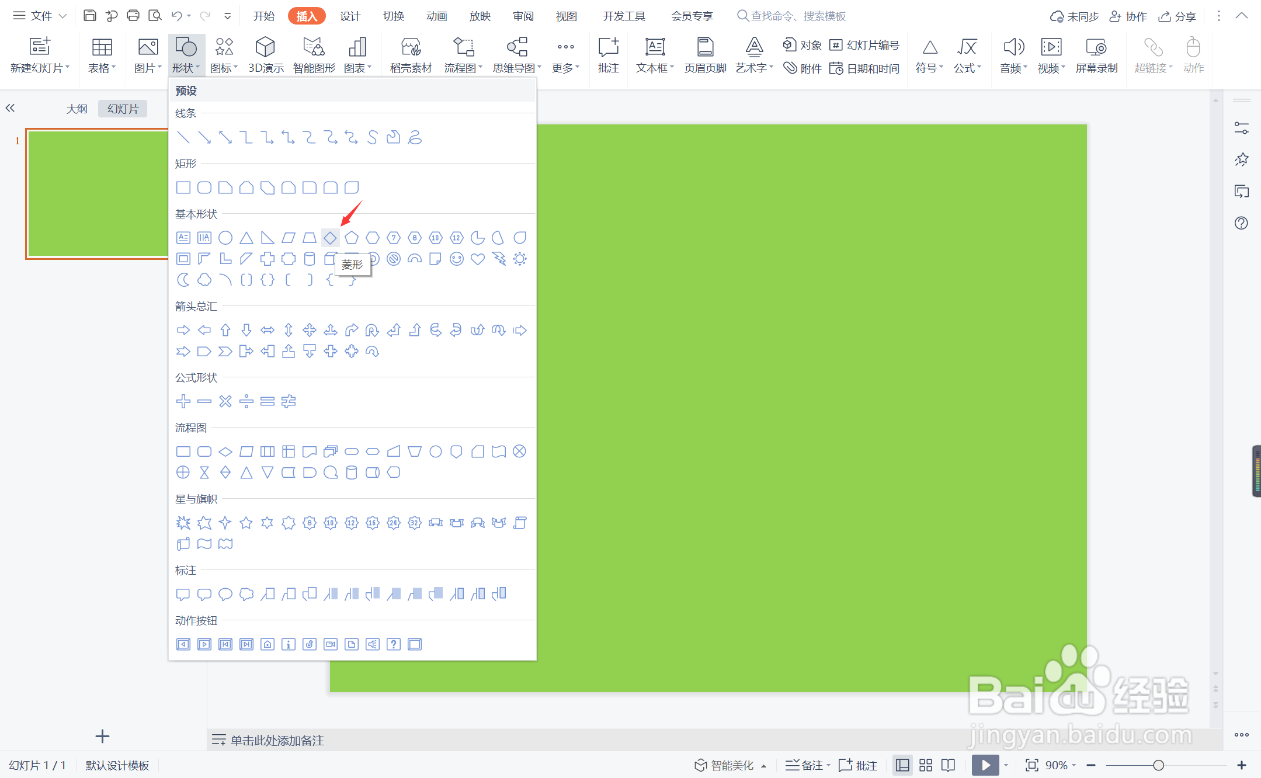Switch to reading view
This screenshot has width=1261, height=778.
tap(949, 765)
